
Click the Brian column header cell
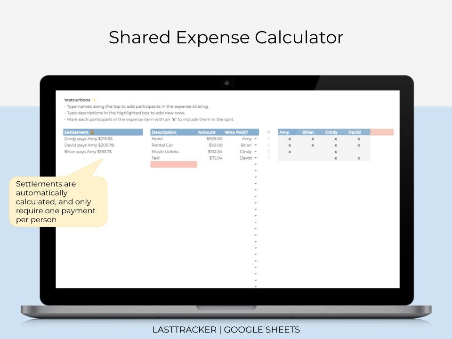[x=308, y=132]
